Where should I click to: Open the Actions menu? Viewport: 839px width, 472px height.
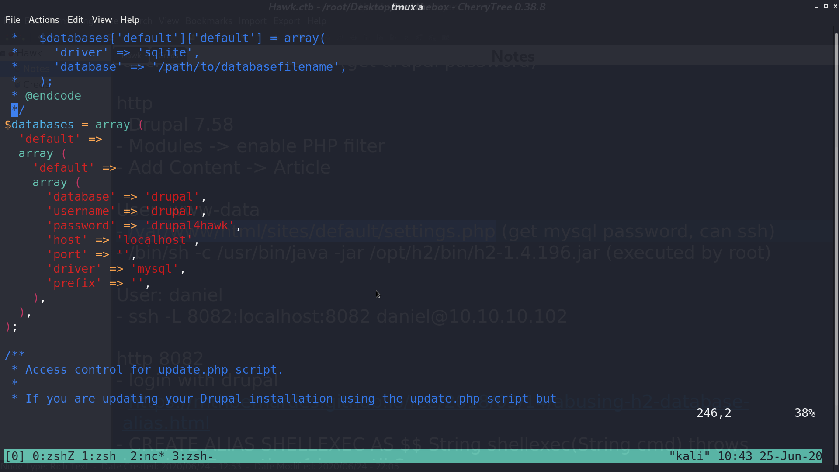(x=44, y=20)
